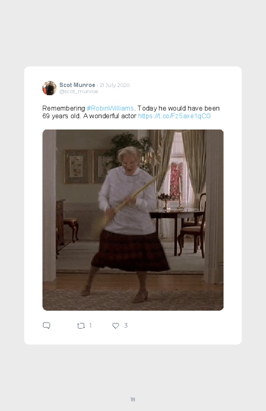Click the page number 18

pos(132,399)
